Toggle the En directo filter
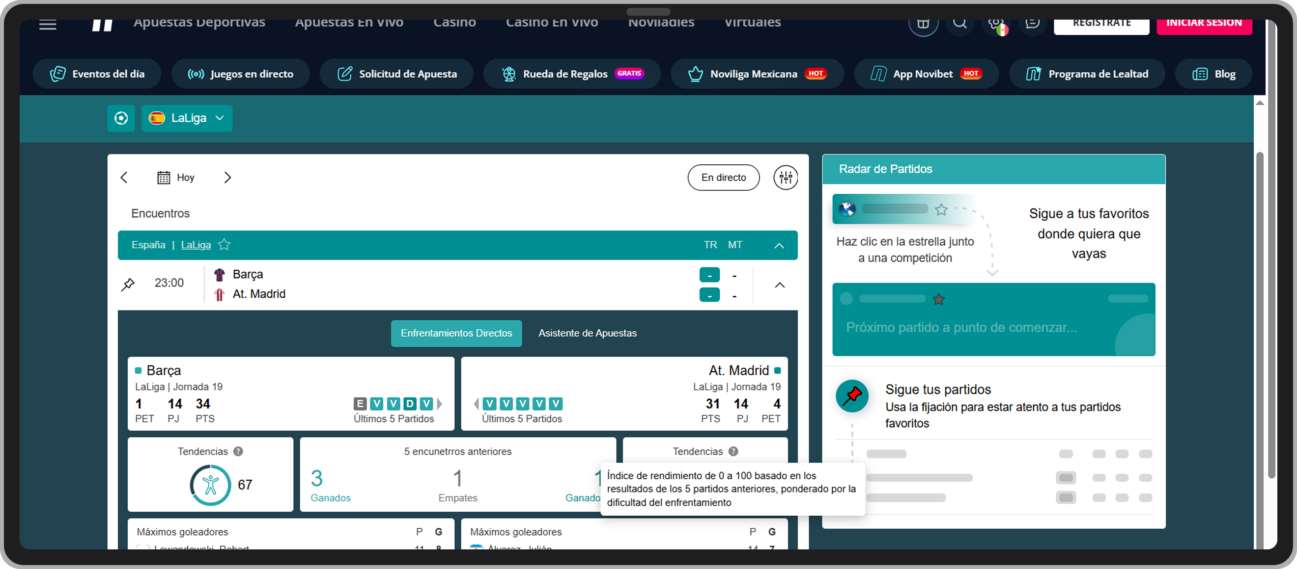Screen dimensions: 1297x569 (723, 178)
